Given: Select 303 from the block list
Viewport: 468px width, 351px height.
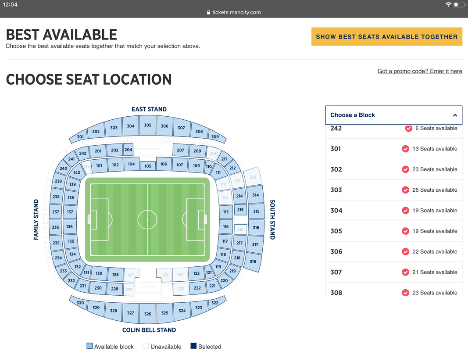Looking at the screenshot, I should click(336, 190).
